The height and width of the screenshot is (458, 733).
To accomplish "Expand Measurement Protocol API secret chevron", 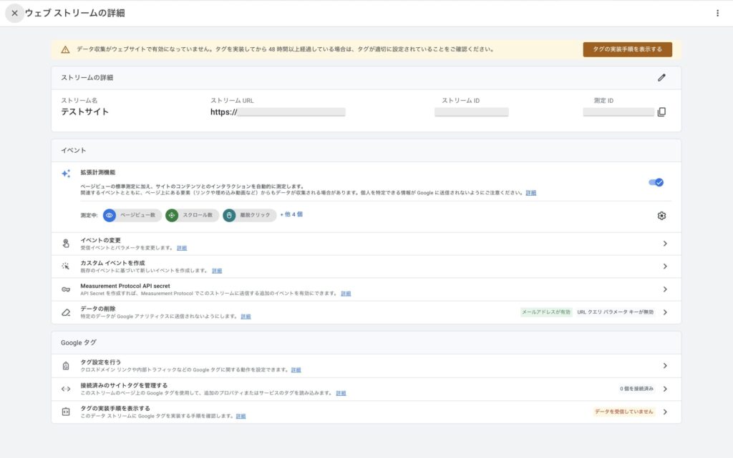I will click(x=664, y=289).
